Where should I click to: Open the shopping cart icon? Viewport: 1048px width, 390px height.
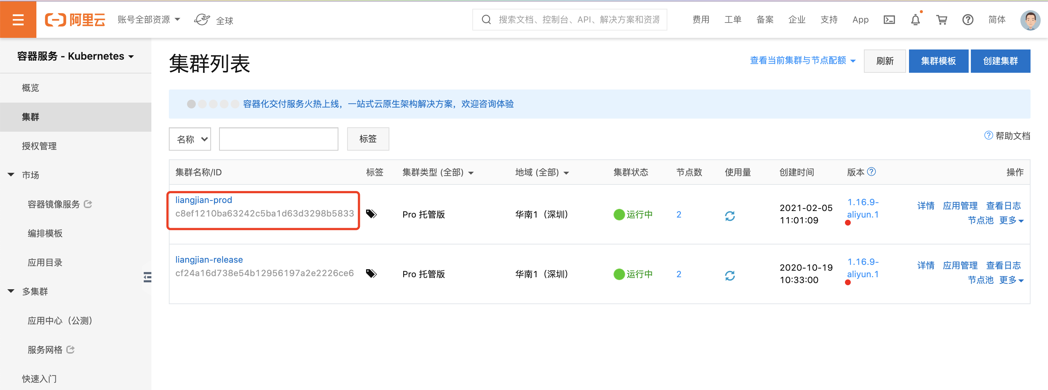click(x=941, y=20)
